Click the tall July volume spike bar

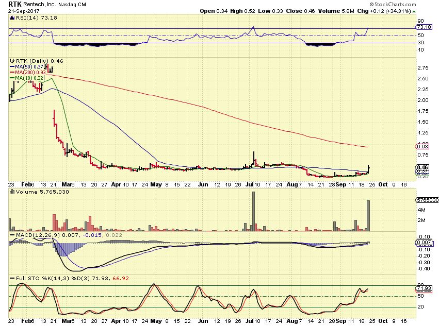click(x=254, y=211)
